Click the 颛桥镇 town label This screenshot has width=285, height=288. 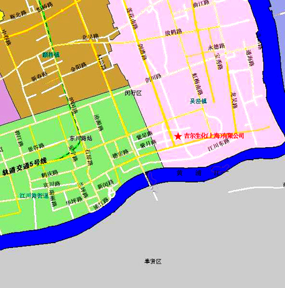(x=51, y=55)
